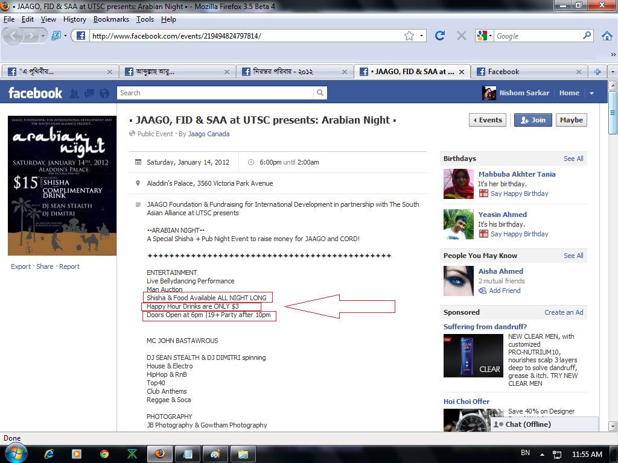Close the JAAGO, FID & SAA tab
This screenshot has height=463, width=618.
pyautogui.click(x=462, y=72)
